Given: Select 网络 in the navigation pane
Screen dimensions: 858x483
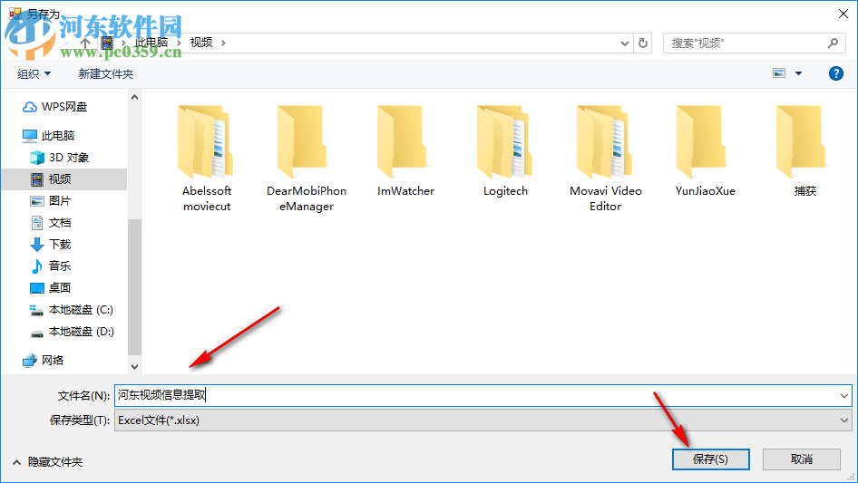Looking at the screenshot, I should point(43,360).
